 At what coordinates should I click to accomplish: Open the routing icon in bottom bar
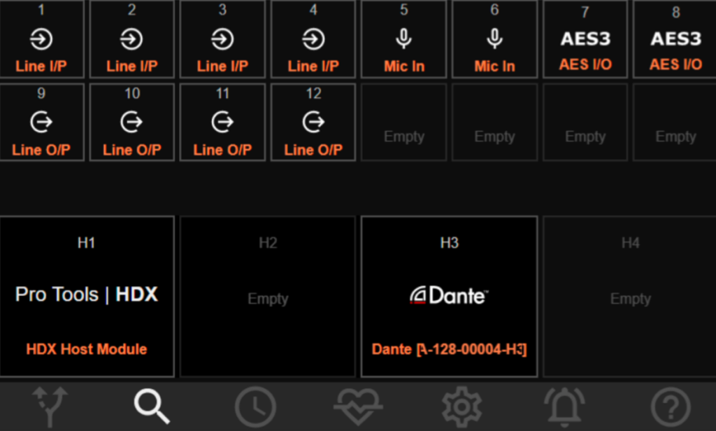pyautogui.click(x=51, y=407)
